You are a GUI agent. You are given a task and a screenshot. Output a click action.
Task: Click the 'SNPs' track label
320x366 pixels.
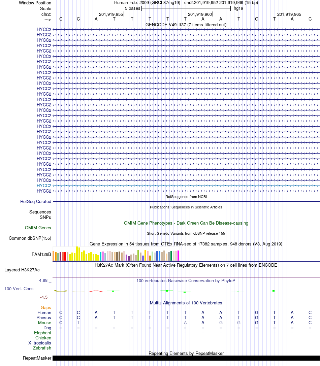45,217
